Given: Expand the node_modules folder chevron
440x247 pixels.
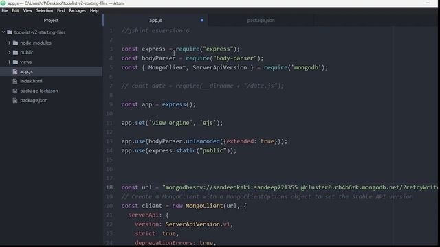Looking at the screenshot, I should pyautogui.click(x=10, y=43).
